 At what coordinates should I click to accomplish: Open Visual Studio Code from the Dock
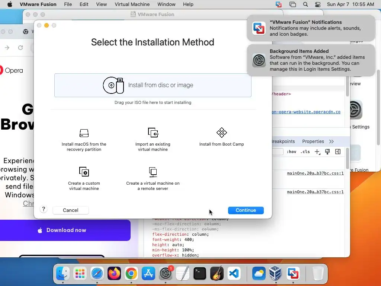click(234, 273)
